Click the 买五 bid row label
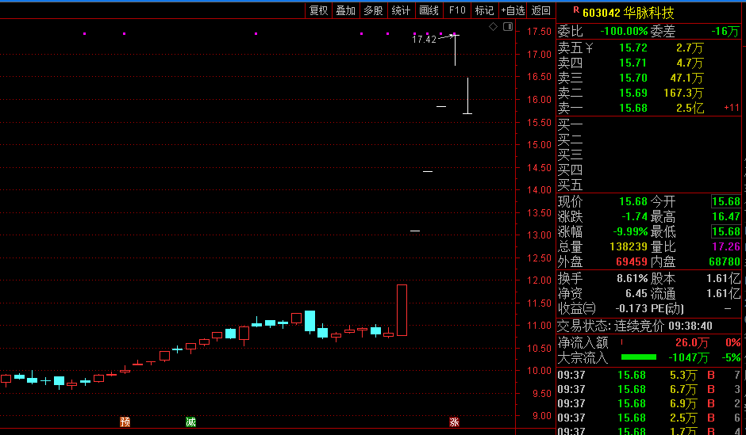 [x=570, y=185]
